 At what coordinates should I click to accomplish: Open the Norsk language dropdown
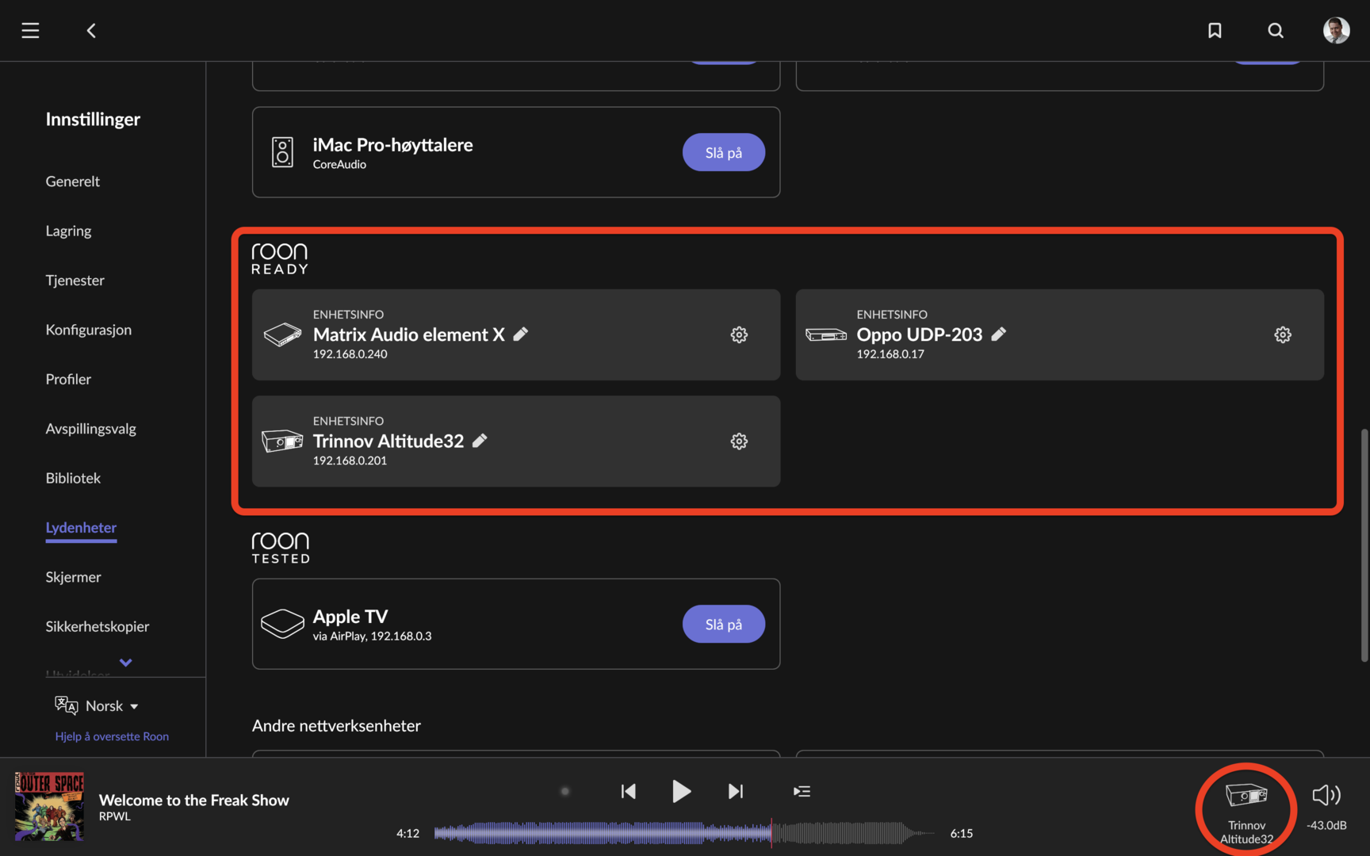(112, 705)
